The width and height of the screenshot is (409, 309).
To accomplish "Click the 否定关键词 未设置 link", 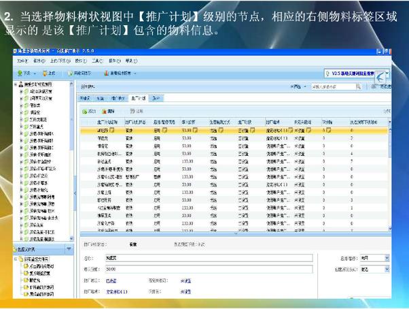I will (x=185, y=281).
